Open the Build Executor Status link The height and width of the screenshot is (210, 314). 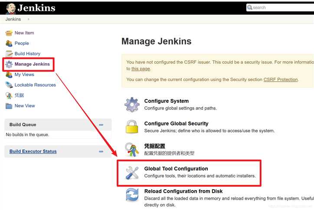(x=33, y=151)
